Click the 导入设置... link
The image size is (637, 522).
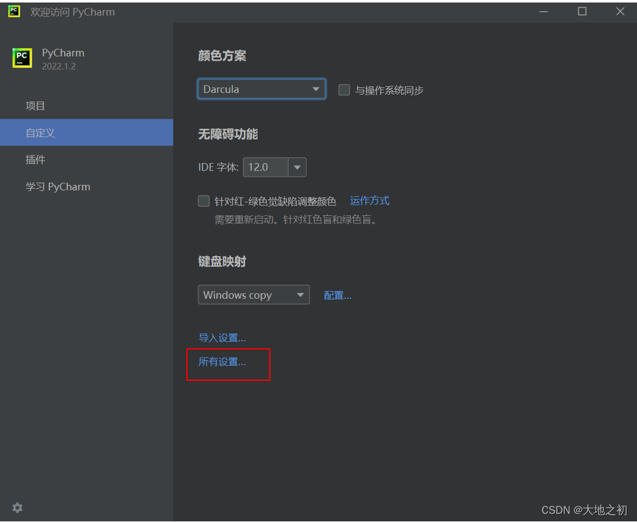click(222, 338)
